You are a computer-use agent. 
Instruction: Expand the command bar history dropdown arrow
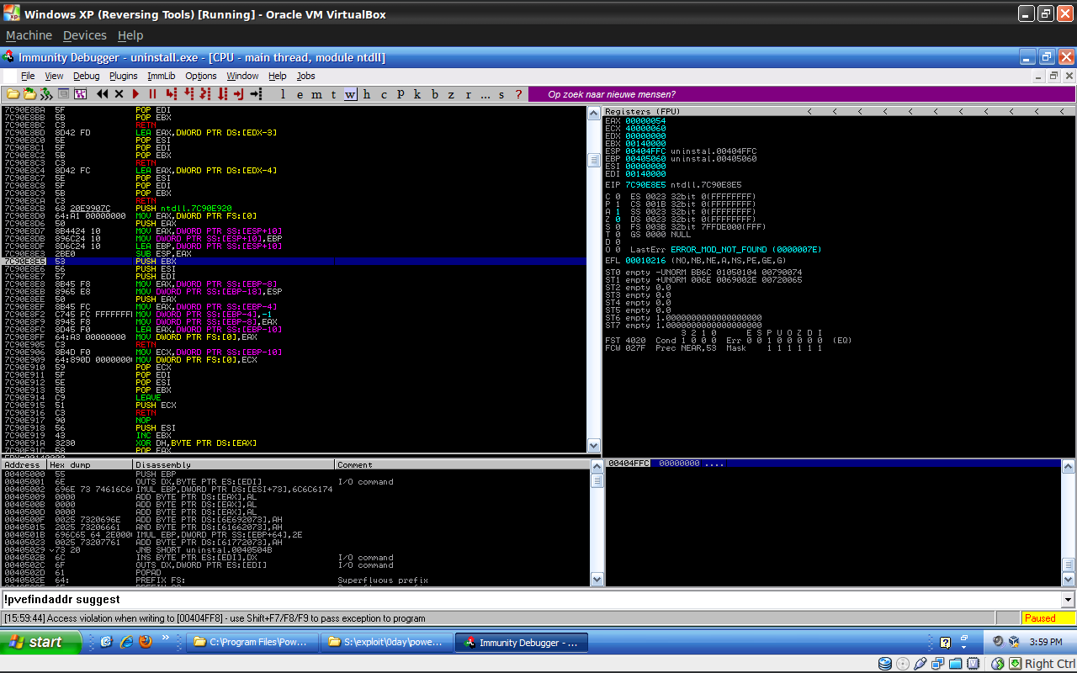pos(1069,600)
